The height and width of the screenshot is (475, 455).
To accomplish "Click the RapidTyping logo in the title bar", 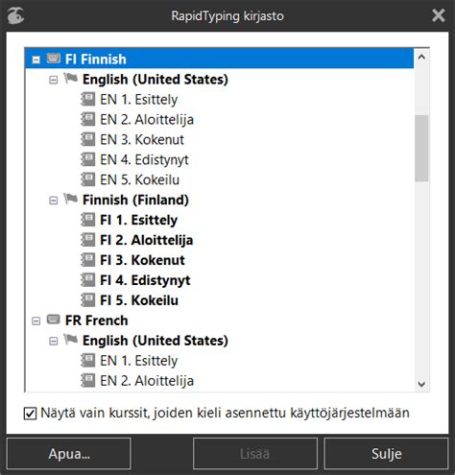I will [x=15, y=15].
